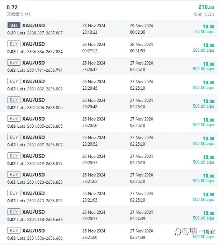Viewport: 218px width, 245px height.
Task: Click BUY badge of 0.05 Lots trade
Action: 14,44
